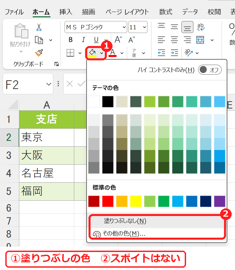Click the Paste (貼り付け) clipboard icon

pos(21,31)
